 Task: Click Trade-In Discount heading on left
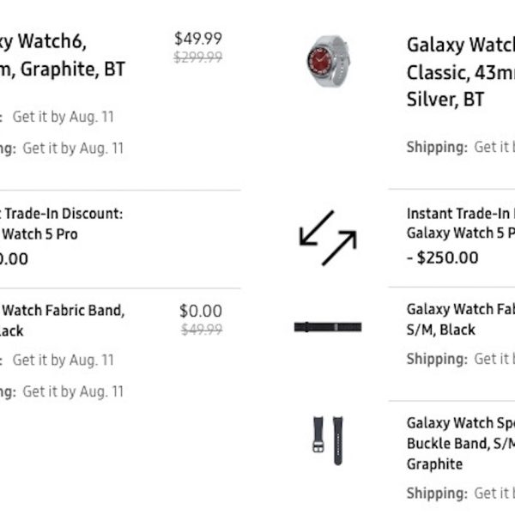[64, 214]
